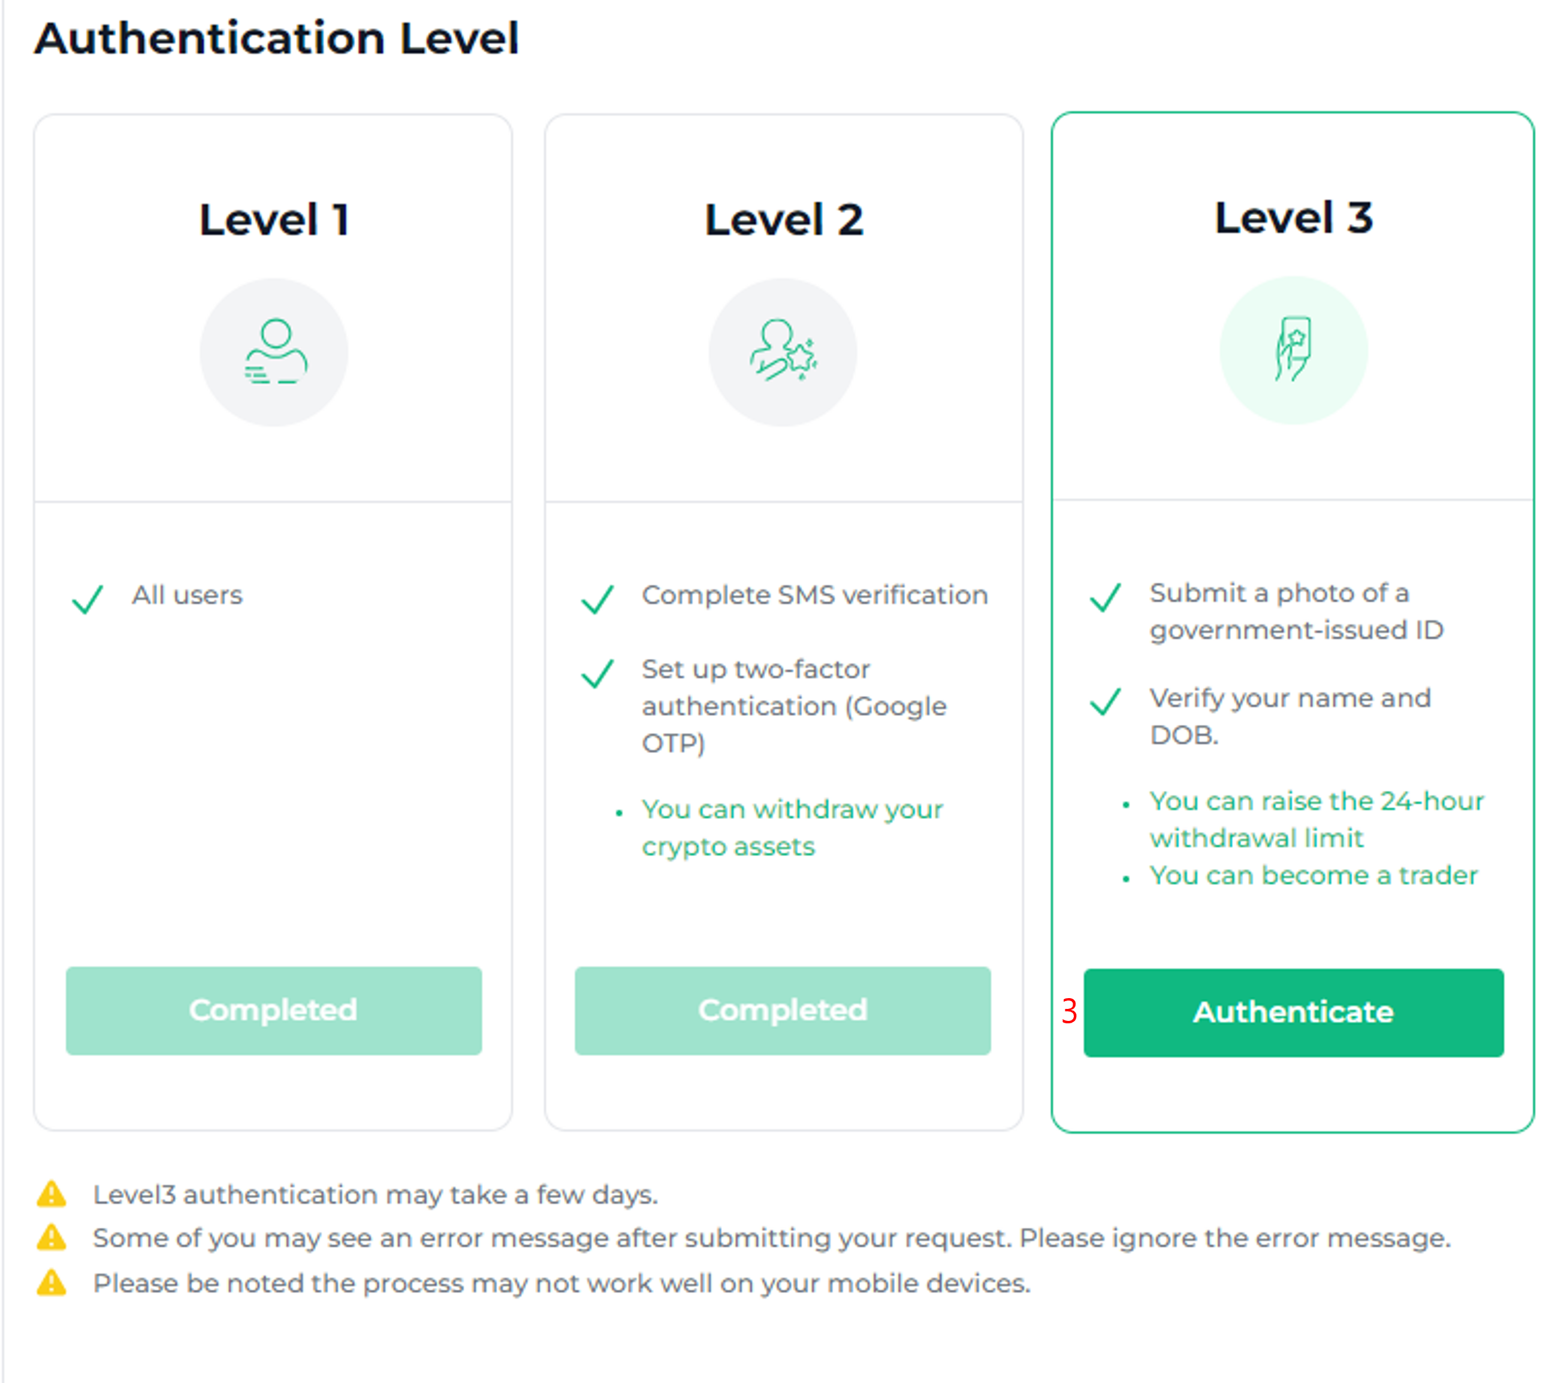Click the warning icon beside Level3 authentication note
The height and width of the screenshot is (1383, 1564).
click(x=52, y=1193)
